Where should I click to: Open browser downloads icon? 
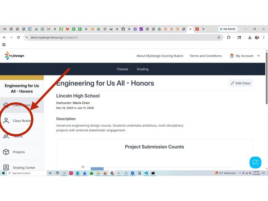(250, 38)
